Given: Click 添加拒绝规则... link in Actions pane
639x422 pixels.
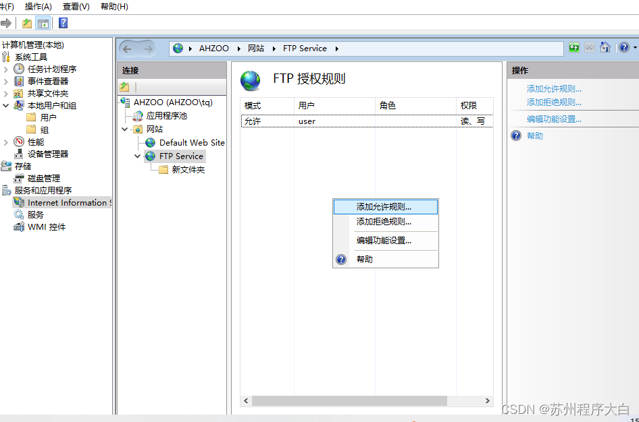Looking at the screenshot, I should click(554, 102).
